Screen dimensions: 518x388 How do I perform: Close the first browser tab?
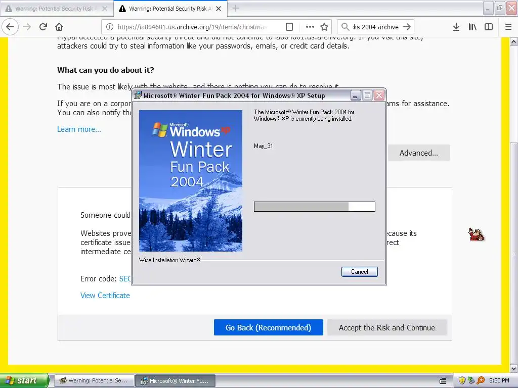tap(105, 9)
